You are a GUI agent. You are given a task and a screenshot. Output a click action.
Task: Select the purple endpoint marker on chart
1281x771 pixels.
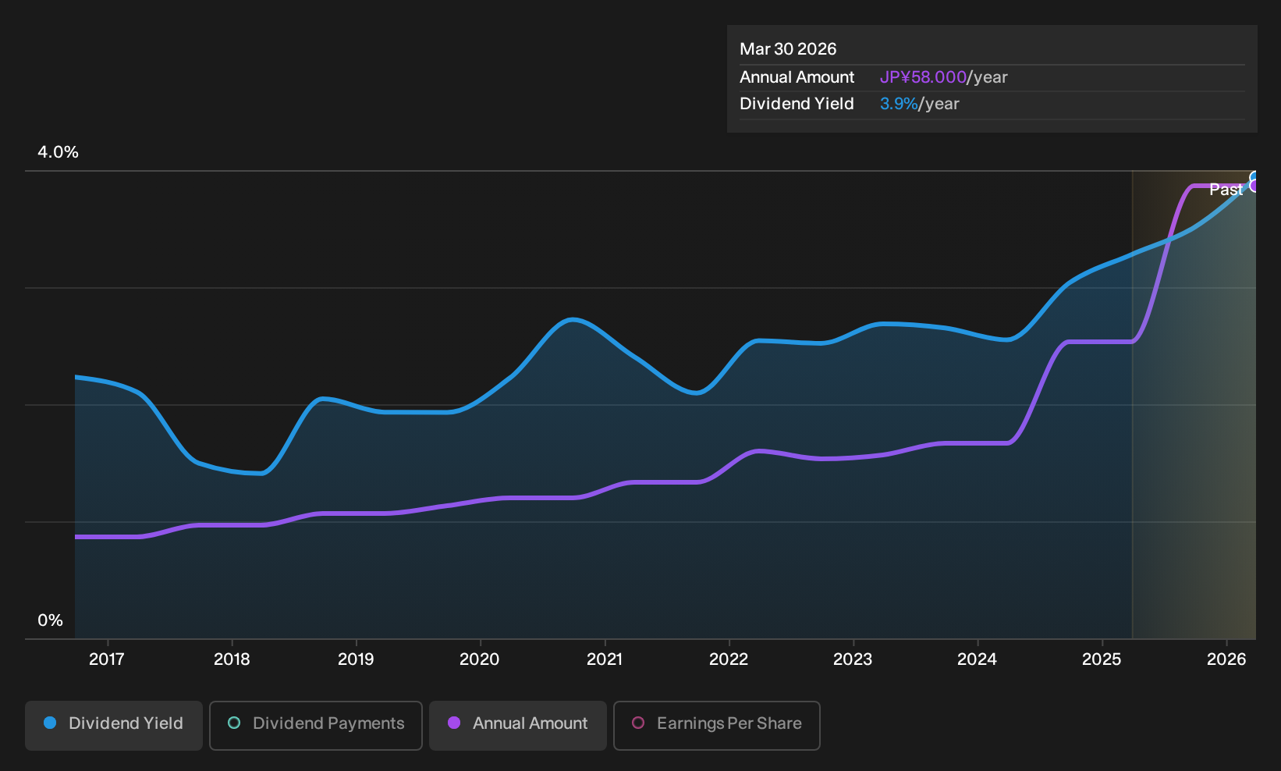(1254, 186)
